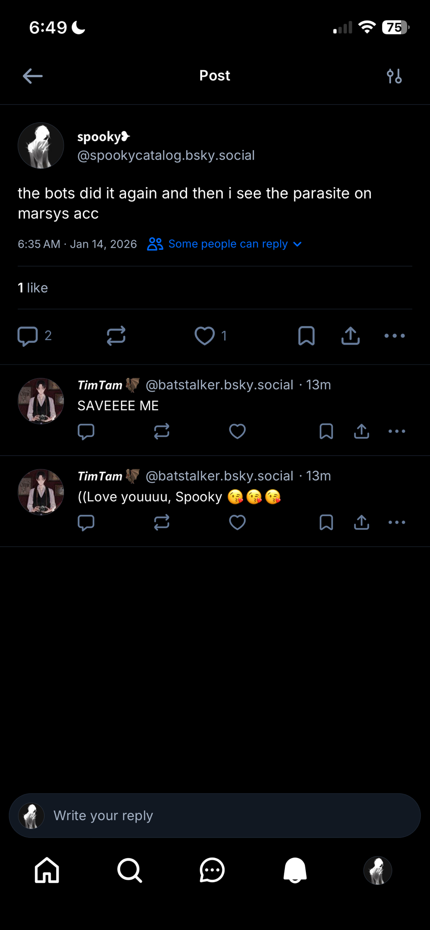The height and width of the screenshot is (930, 430).
Task: View the "1 like" list
Action: point(33,288)
